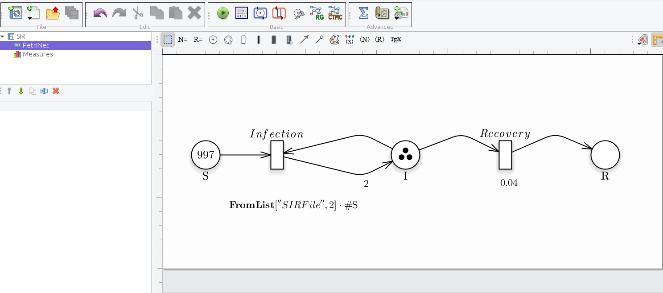Collapse the SIR project tree node

click(3, 36)
